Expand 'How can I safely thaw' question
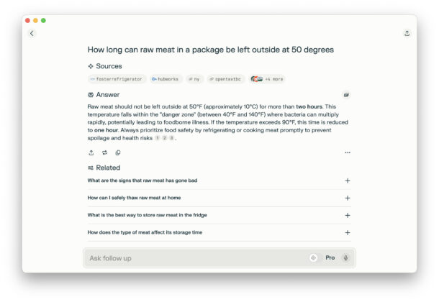 (348, 198)
